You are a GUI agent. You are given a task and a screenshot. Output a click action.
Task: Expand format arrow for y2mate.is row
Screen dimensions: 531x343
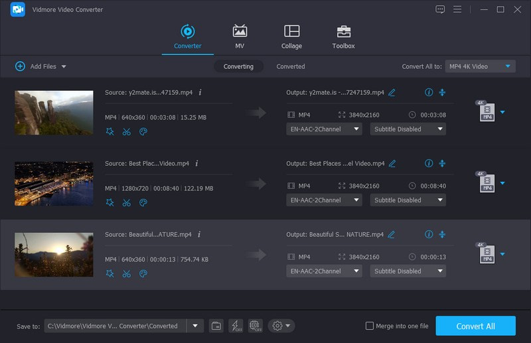(502, 112)
